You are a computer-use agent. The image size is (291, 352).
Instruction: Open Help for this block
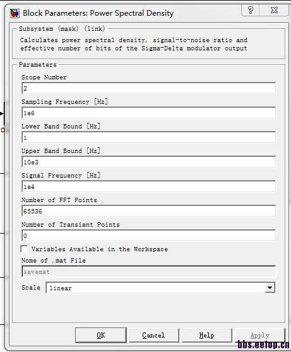point(207,335)
